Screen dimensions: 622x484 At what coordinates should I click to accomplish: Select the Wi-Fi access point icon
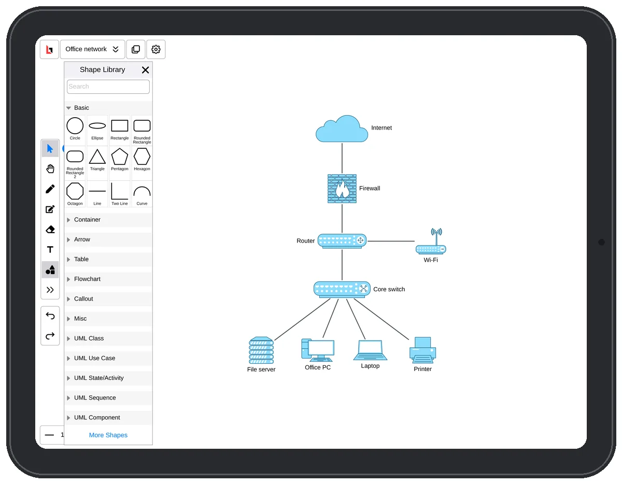click(431, 241)
